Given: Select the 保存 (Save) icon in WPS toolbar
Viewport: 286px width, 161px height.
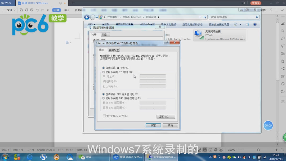Looking at the screenshot, I should point(21,10).
